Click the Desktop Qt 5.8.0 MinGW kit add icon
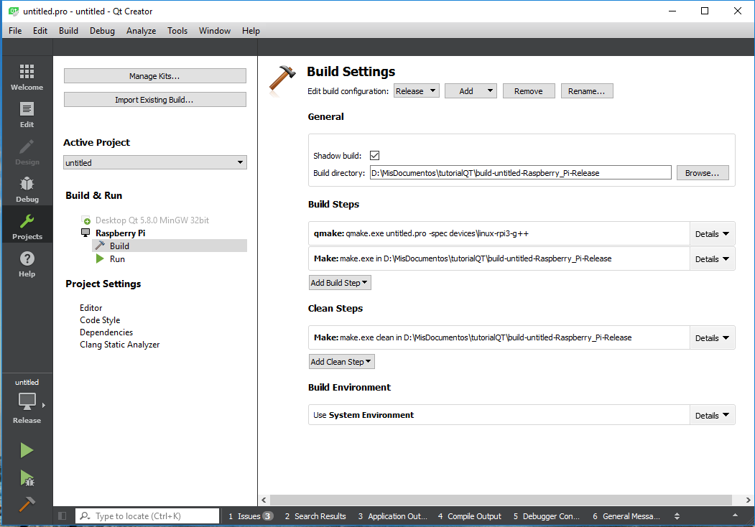This screenshot has height=527, width=755. (85, 220)
